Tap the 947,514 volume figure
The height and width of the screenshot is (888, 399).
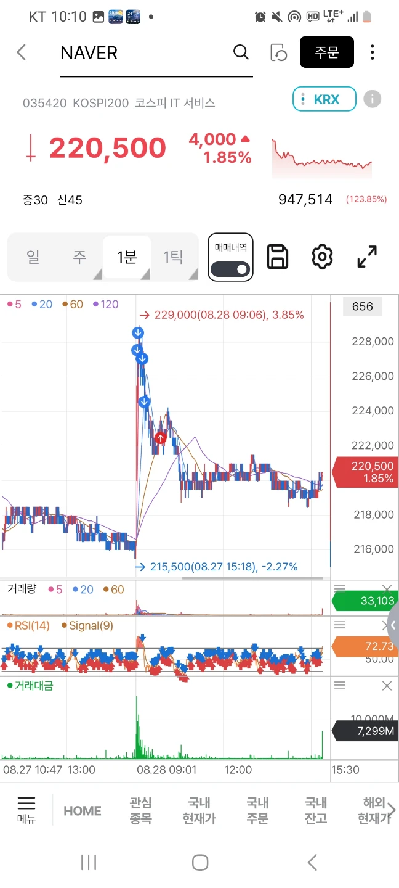click(x=305, y=199)
